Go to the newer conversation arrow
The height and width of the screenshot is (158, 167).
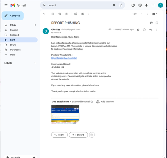142,14
